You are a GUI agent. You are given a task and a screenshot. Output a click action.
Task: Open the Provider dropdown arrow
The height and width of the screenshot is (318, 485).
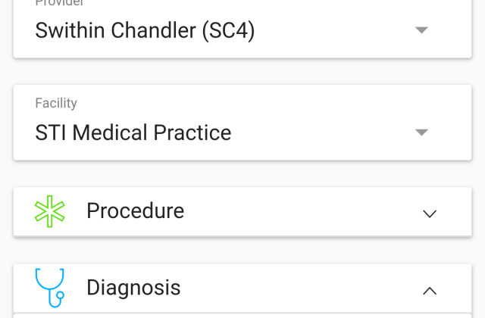pos(422,30)
